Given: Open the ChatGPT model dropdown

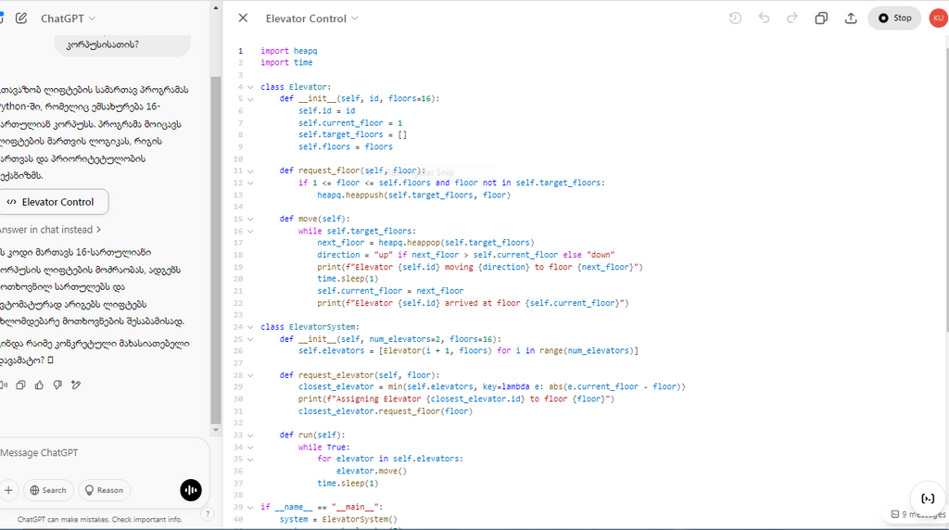Looking at the screenshot, I should 68,19.
